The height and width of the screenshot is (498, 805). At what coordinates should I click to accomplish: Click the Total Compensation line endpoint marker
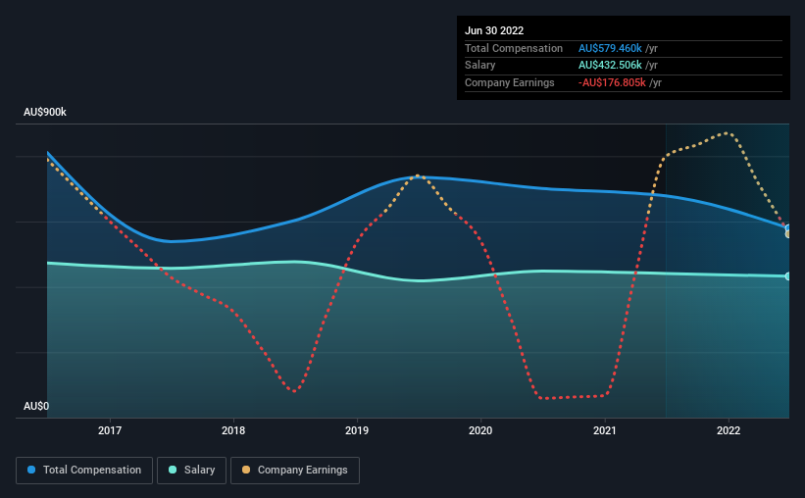coord(788,228)
